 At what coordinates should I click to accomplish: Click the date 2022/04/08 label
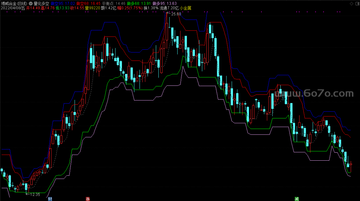pyautogui.click(x=11, y=8)
